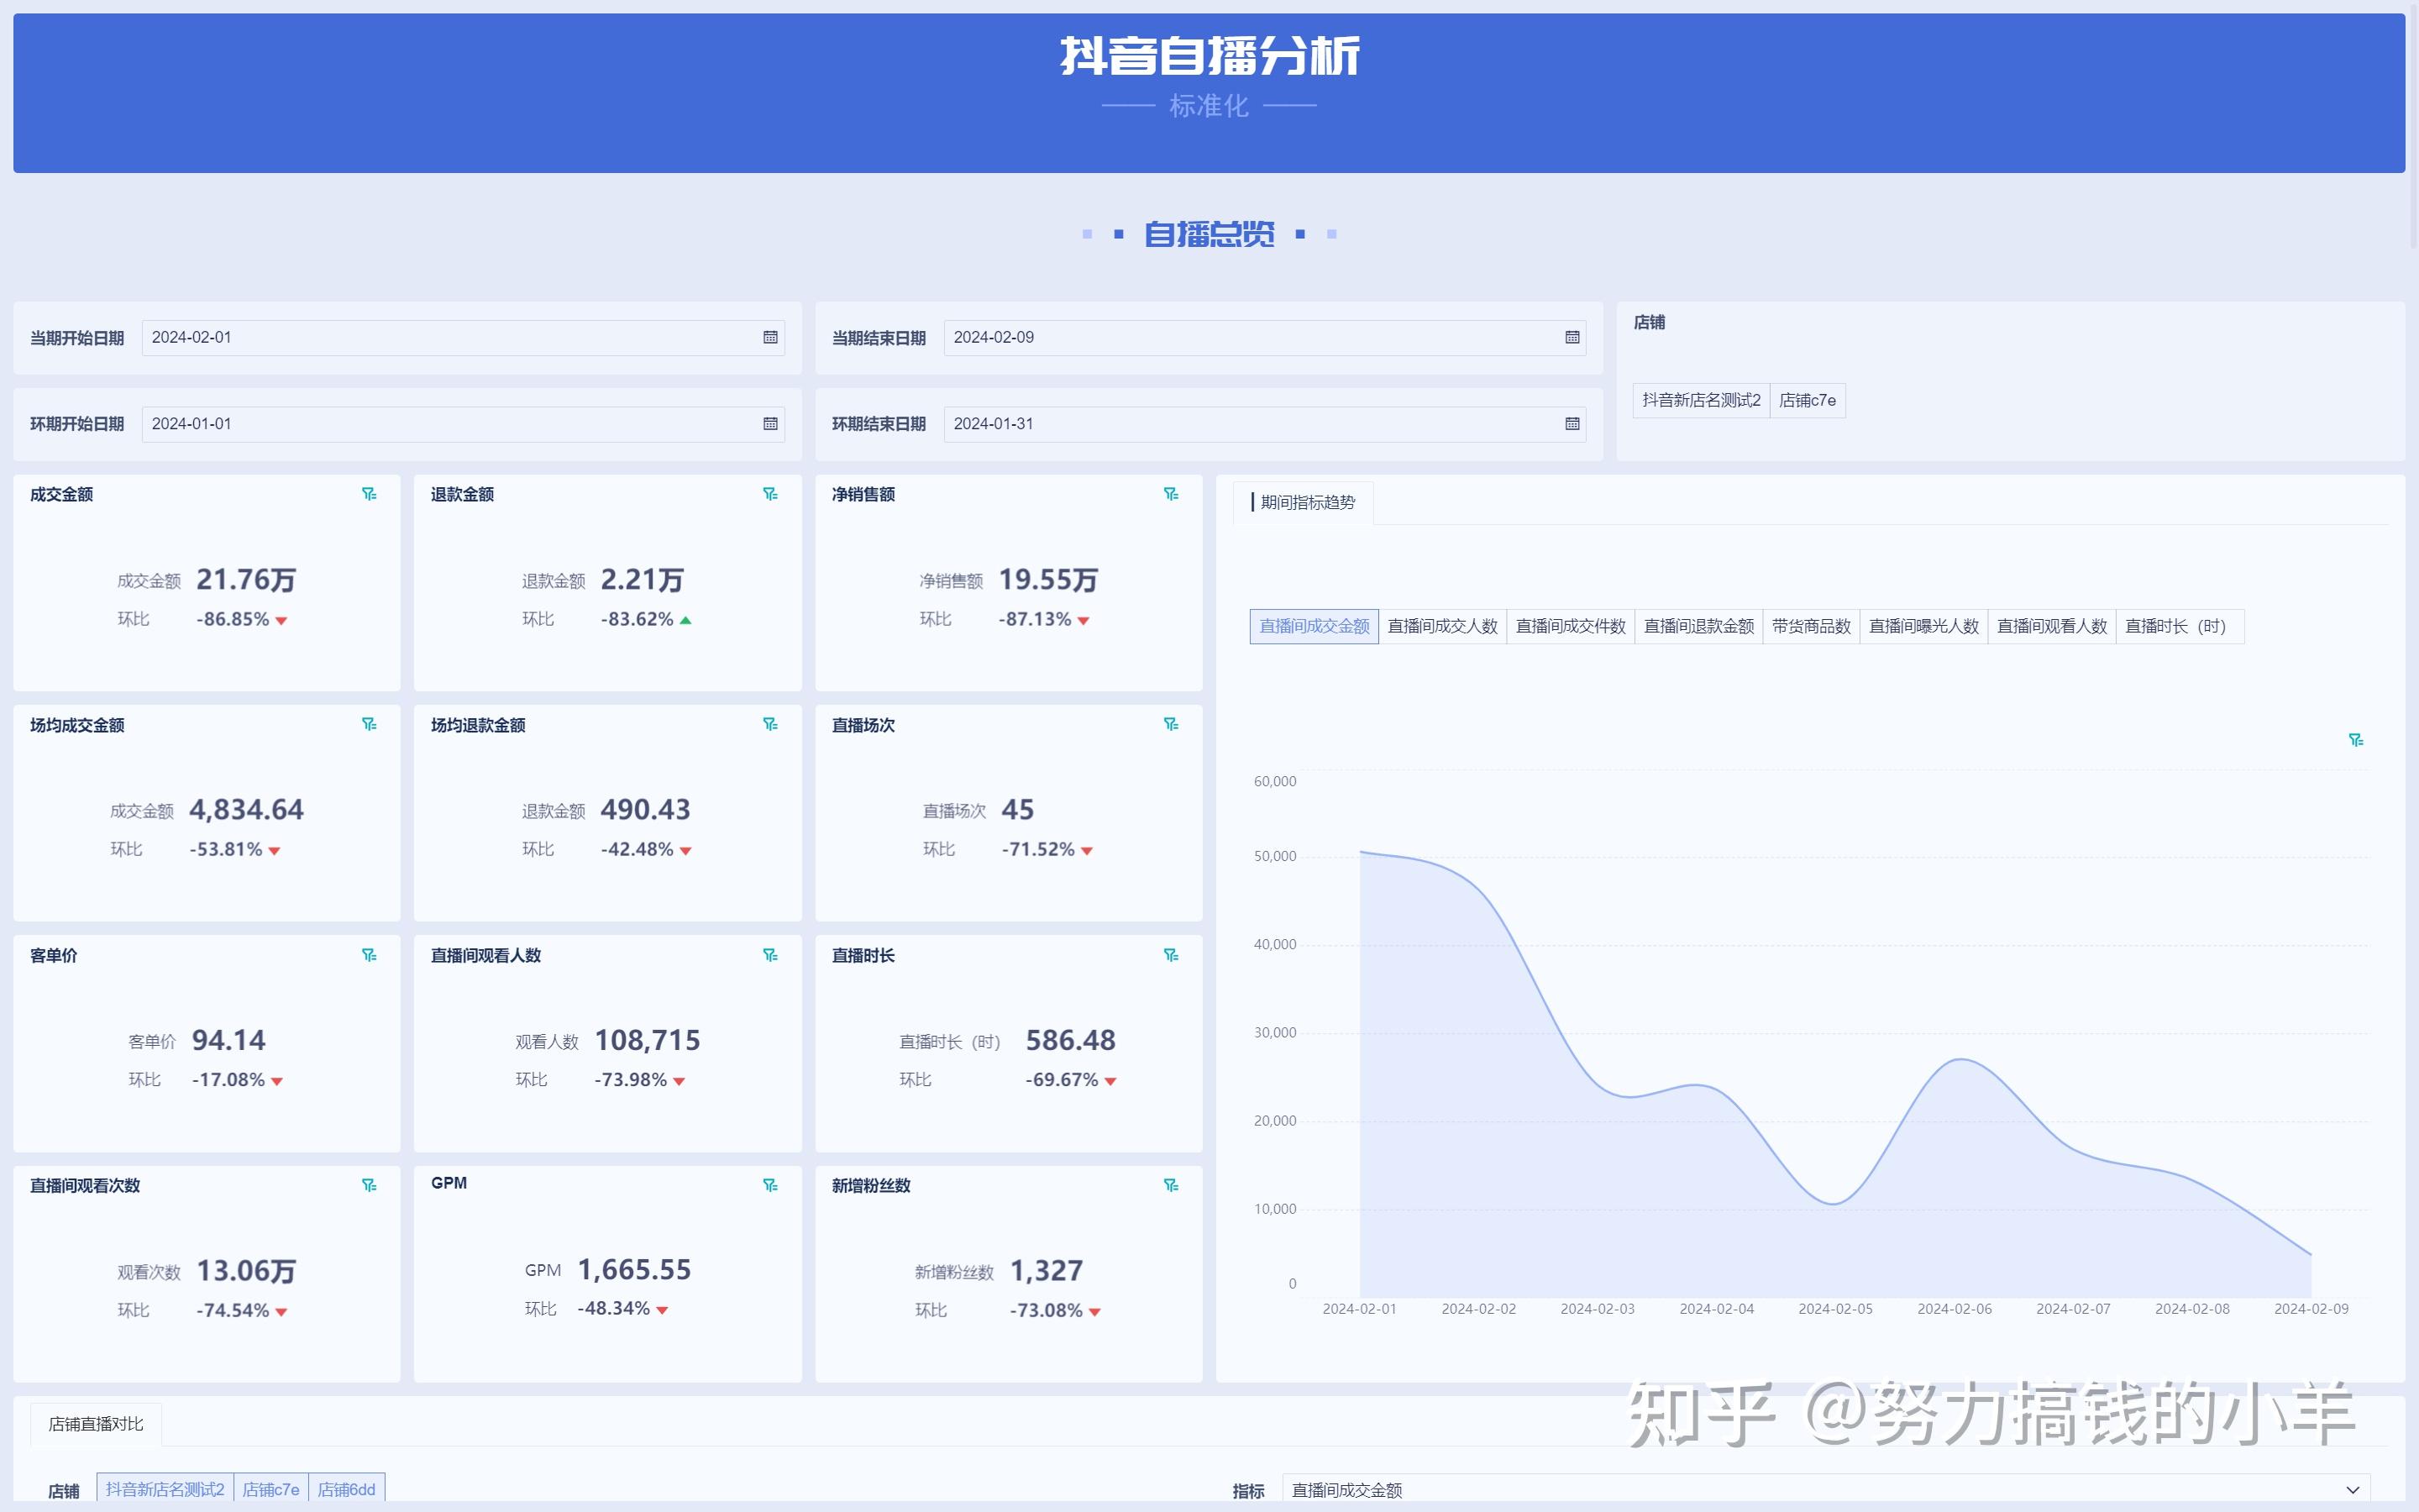Select 带货商品数 metric toggle

coord(1811,626)
